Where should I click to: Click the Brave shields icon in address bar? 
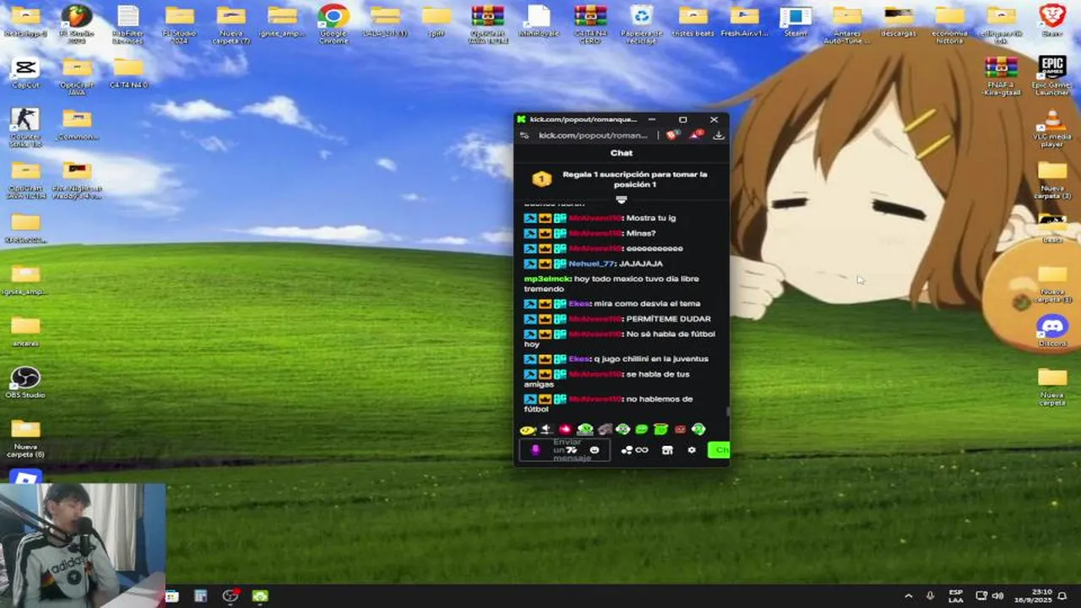672,135
